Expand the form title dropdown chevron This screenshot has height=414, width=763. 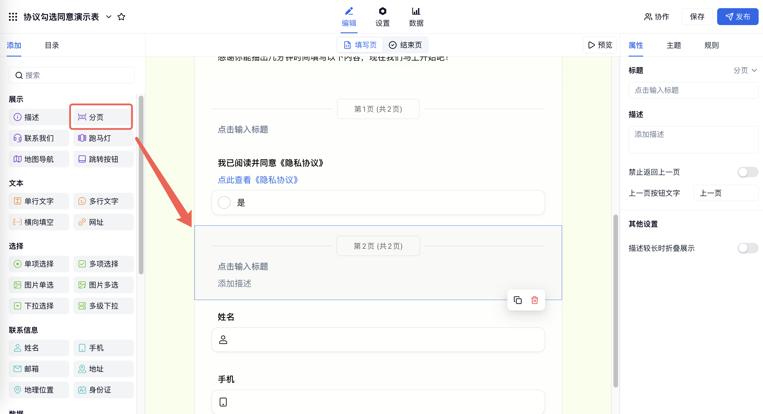point(109,17)
